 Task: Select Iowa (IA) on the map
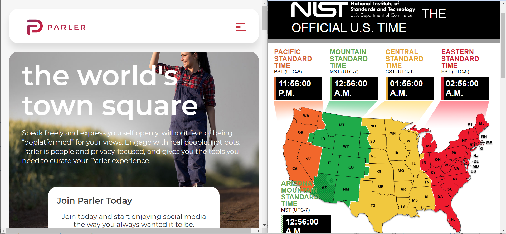tap(396, 153)
